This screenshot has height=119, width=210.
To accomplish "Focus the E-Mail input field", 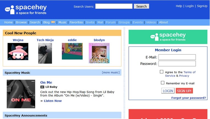I will (x=177, y=57).
